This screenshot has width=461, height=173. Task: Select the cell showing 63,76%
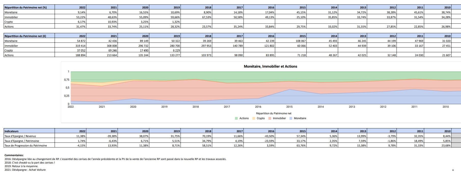[291, 145]
